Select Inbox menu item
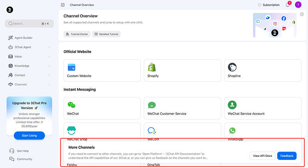Image resolution: width=308 pixels, height=168 pixels. [29, 57]
